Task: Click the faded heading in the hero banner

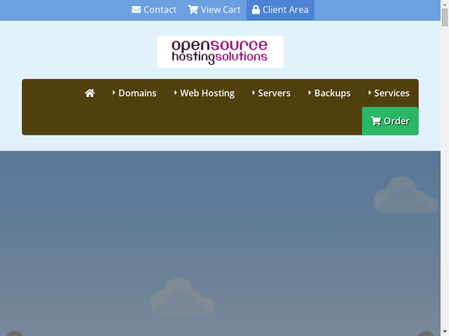Action: pyautogui.click(x=219, y=228)
